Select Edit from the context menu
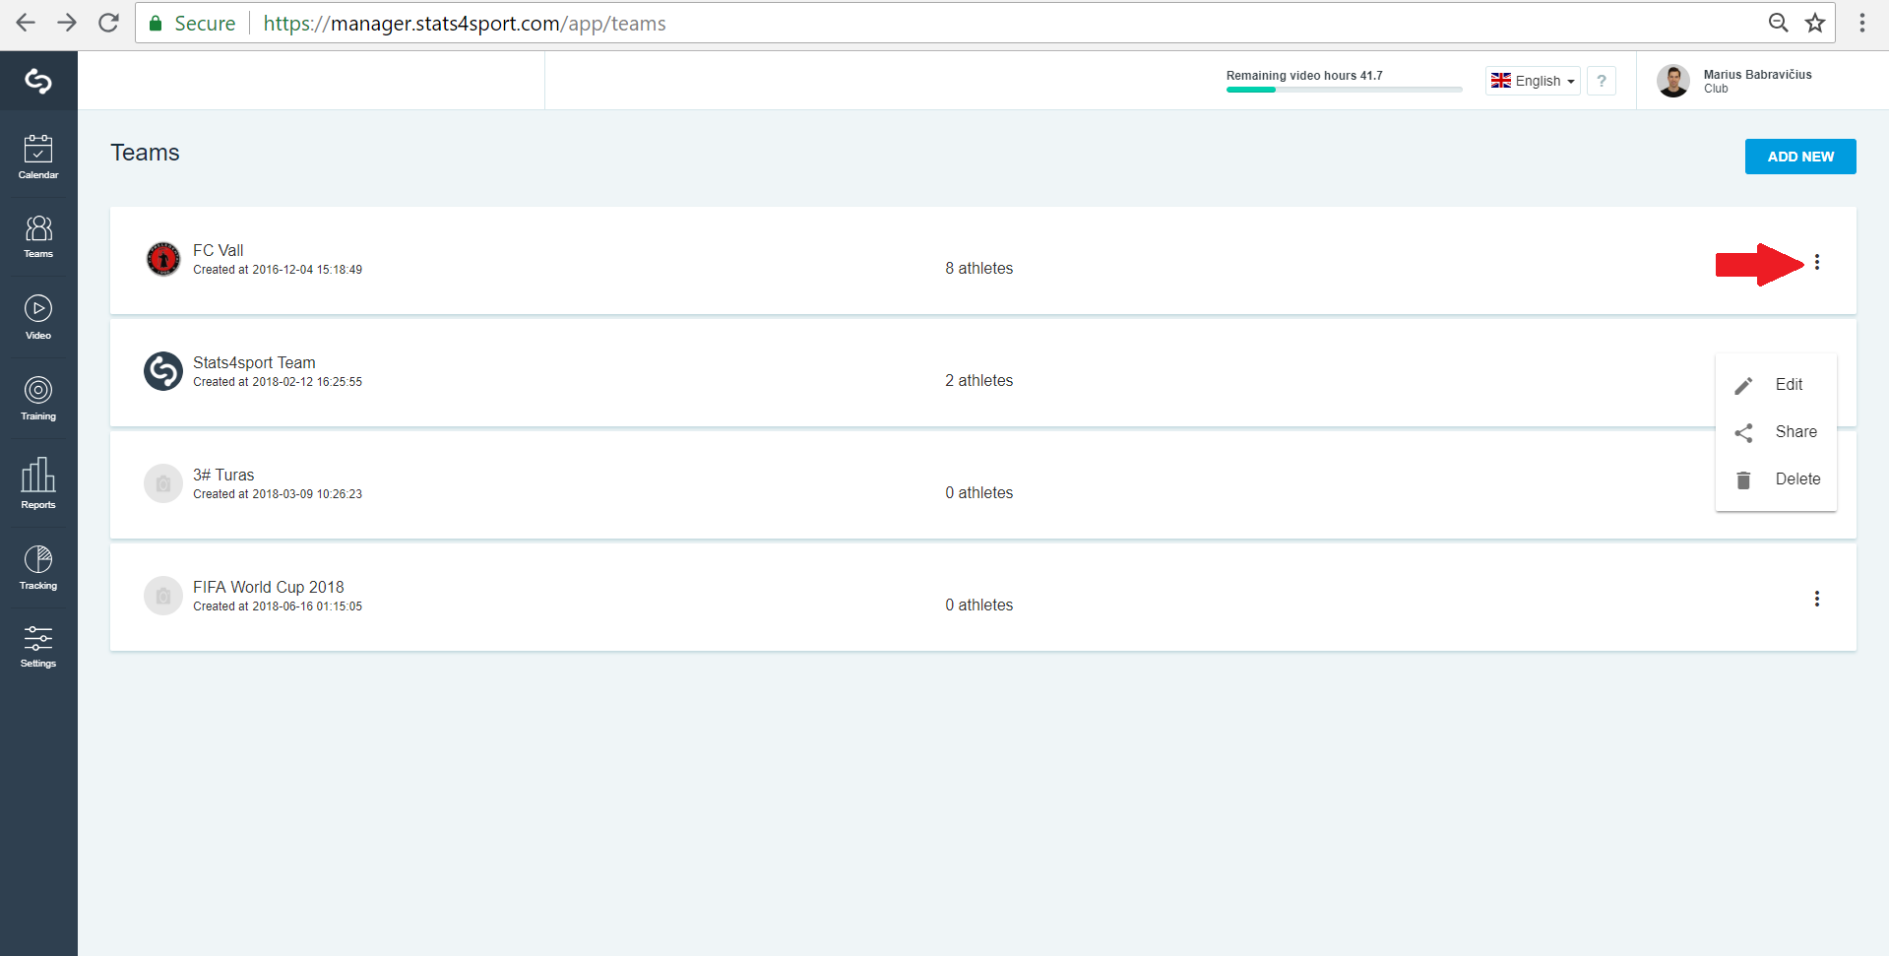Image resolution: width=1889 pixels, height=956 pixels. pos(1776,385)
